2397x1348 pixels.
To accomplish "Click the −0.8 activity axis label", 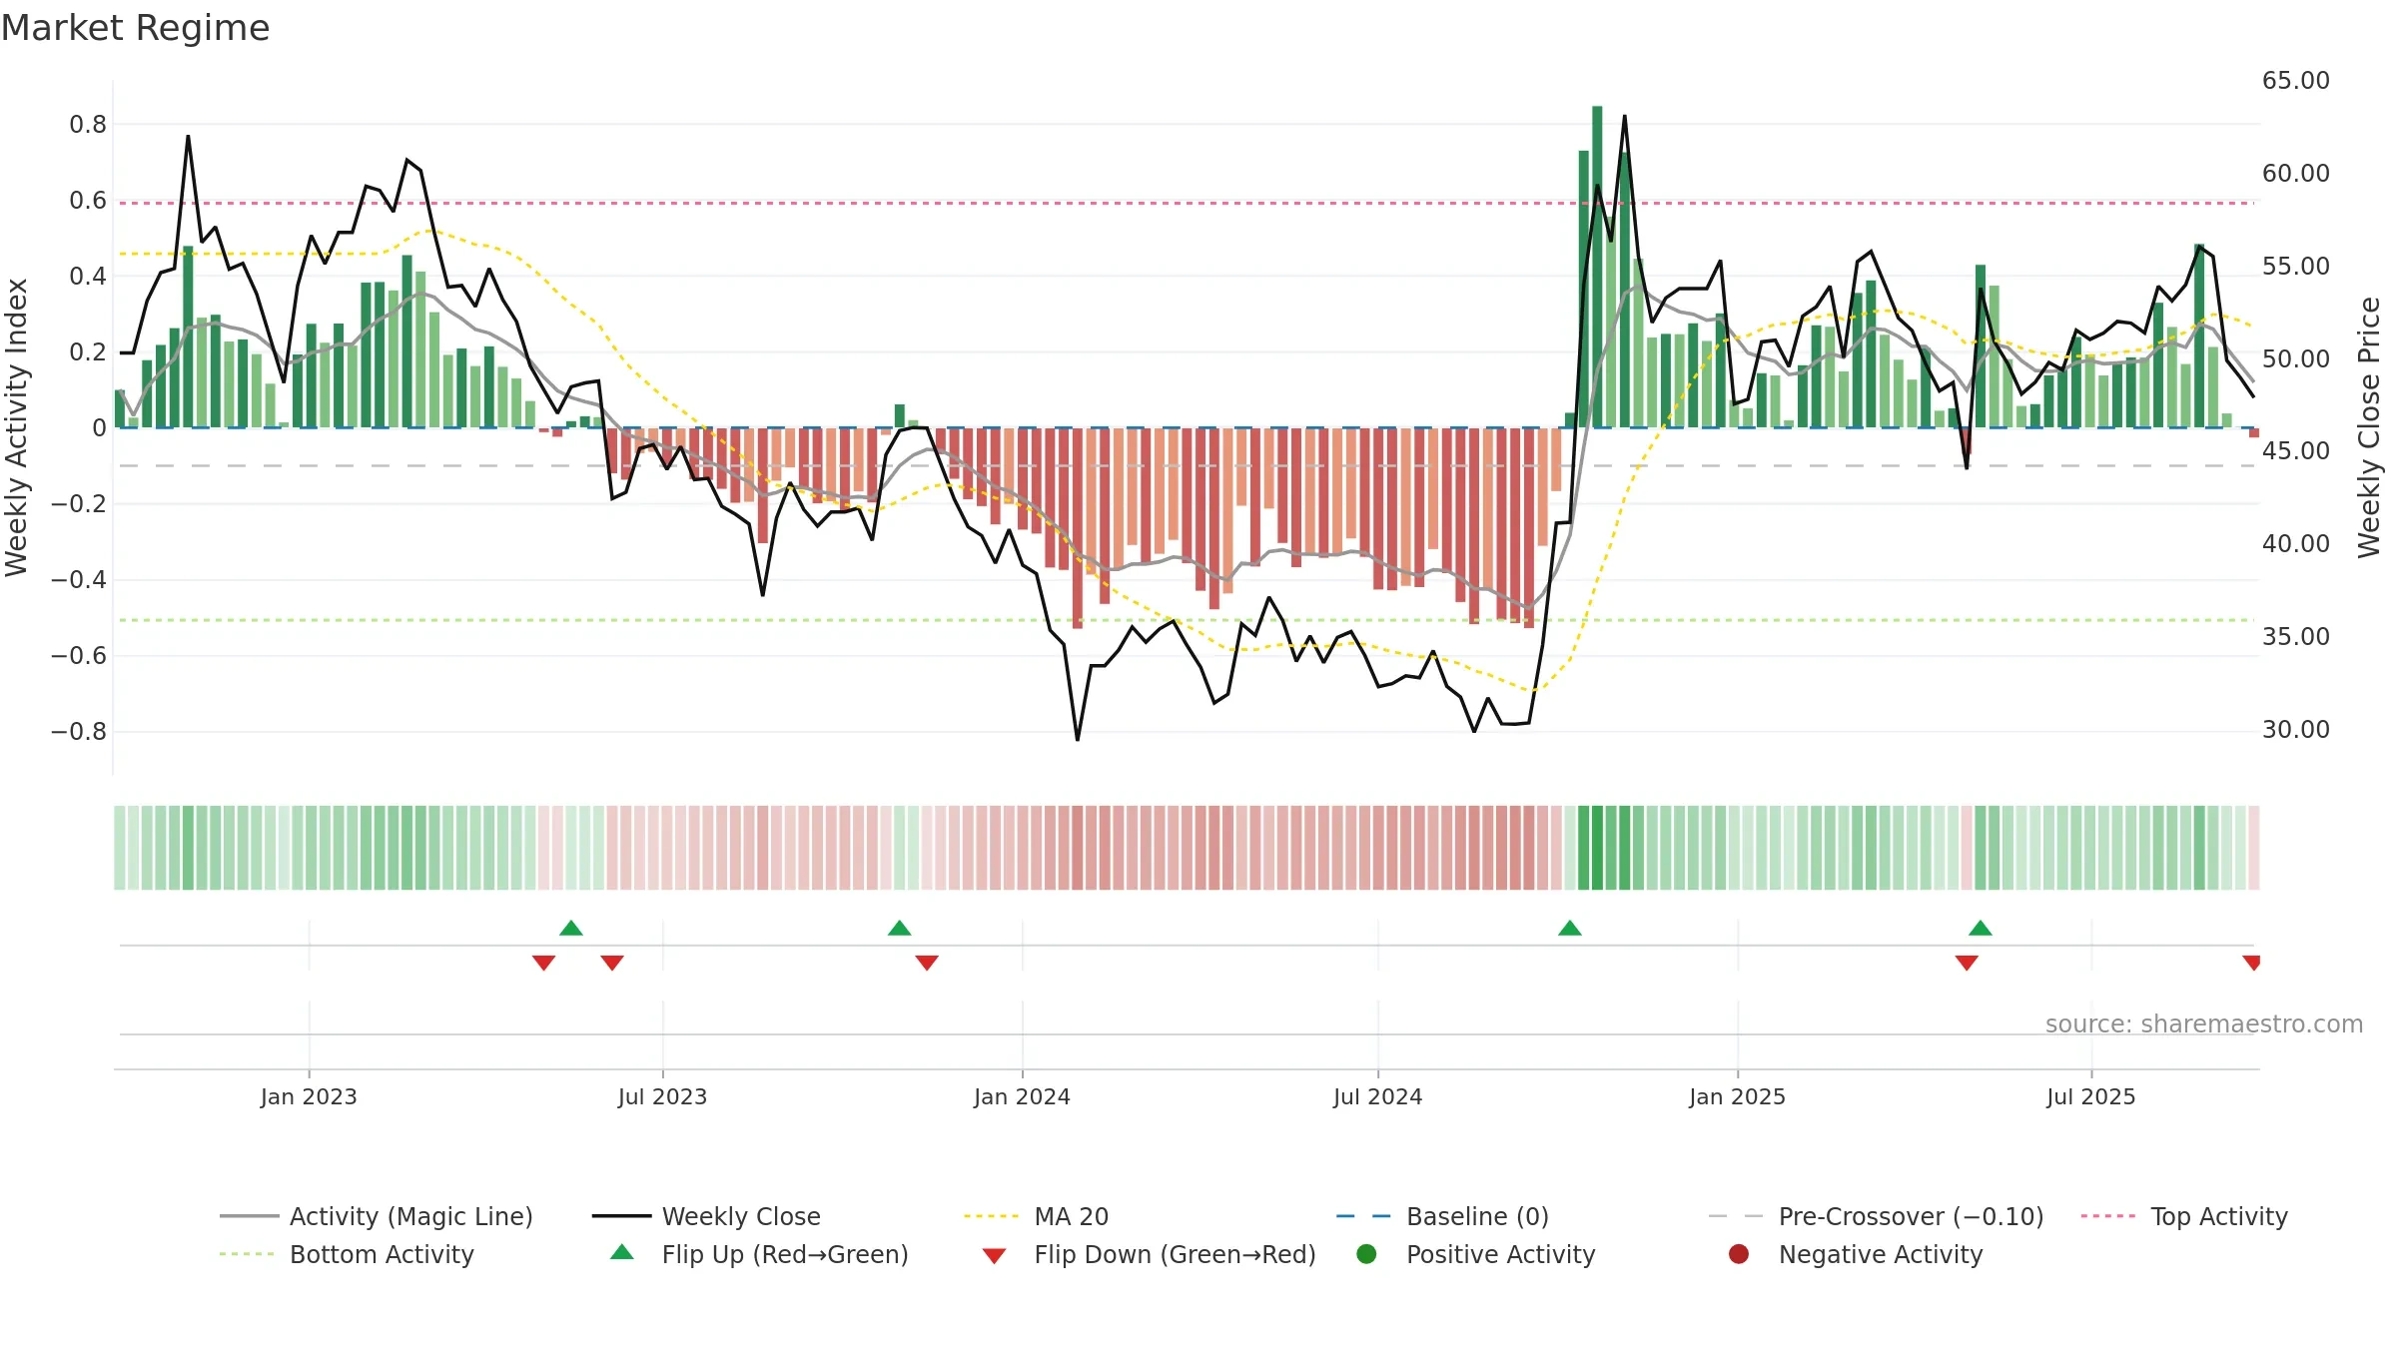I will click(x=78, y=732).
